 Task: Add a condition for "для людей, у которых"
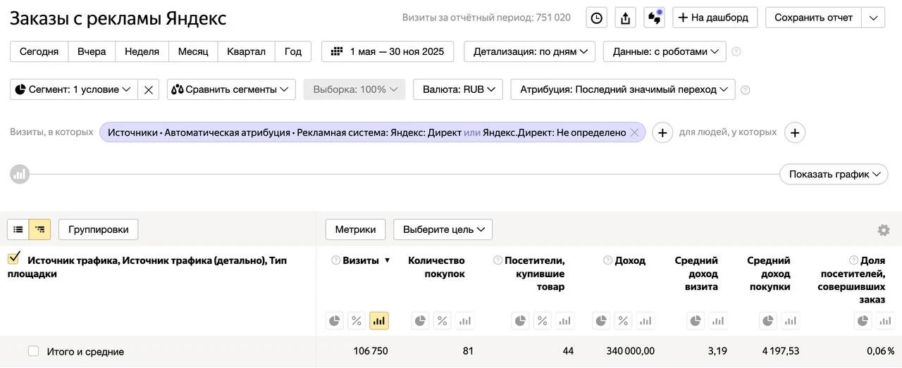795,132
